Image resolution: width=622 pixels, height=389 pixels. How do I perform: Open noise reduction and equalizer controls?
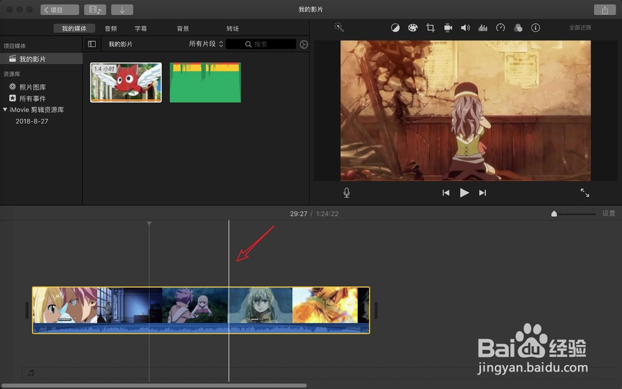[x=483, y=27]
